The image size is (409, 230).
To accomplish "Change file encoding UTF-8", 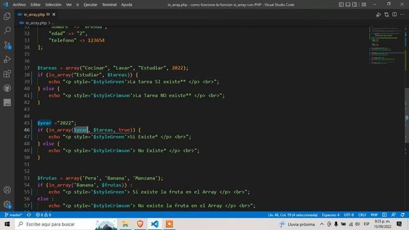I will (x=349, y=215).
